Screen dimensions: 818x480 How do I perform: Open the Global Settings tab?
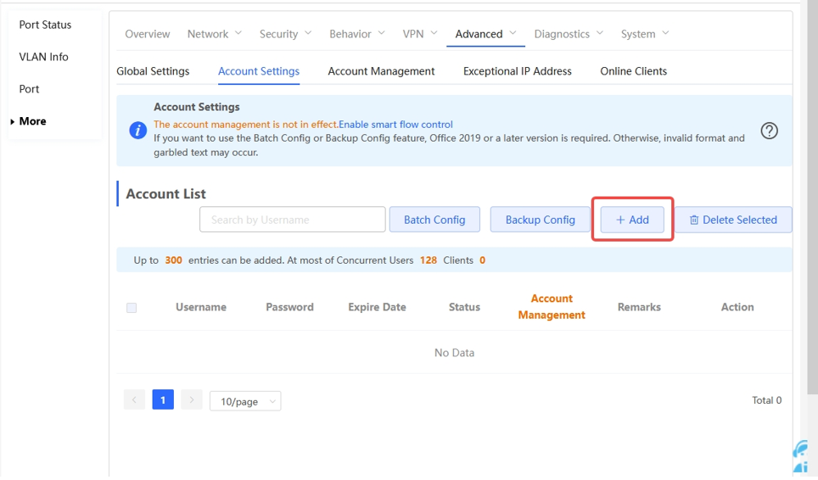[153, 71]
